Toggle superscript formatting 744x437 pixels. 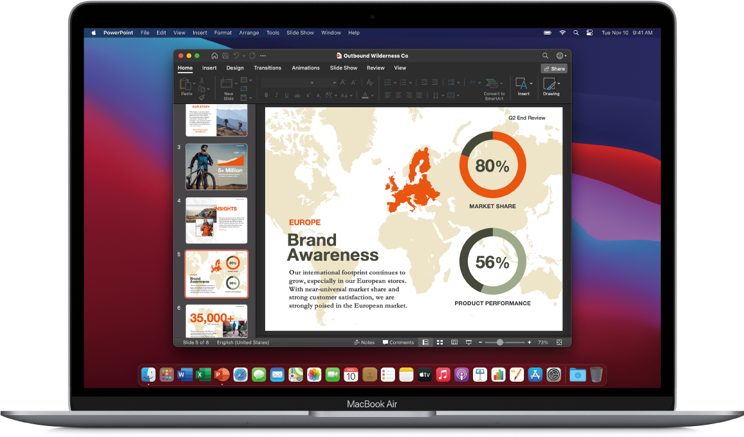point(308,95)
